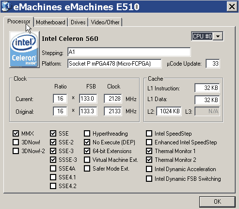Toggle the Thermal Monitor 1 checkbox
This screenshot has height=209, width=239.
click(149, 151)
